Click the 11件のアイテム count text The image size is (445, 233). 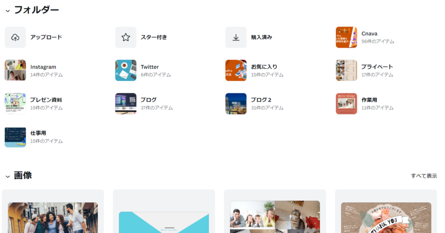[x=377, y=108]
